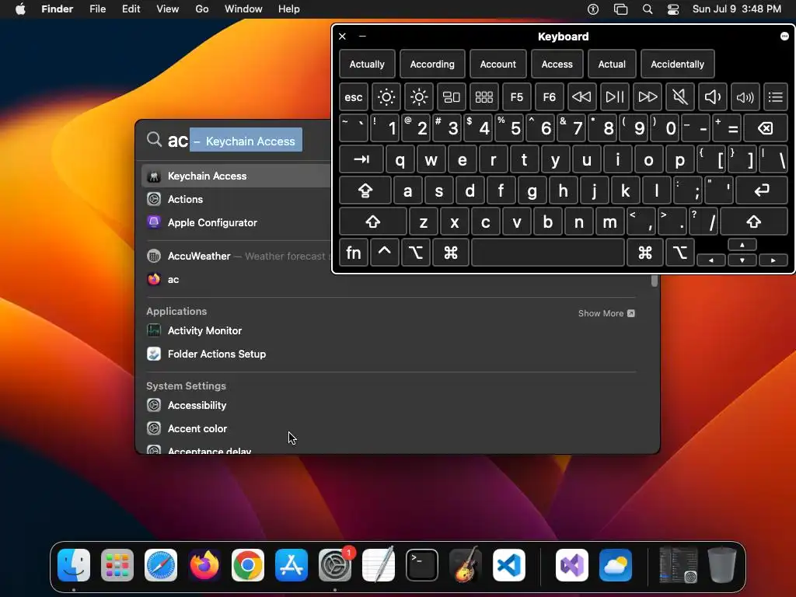Open the Help menu
Screen dimensions: 796x597
coord(289,9)
